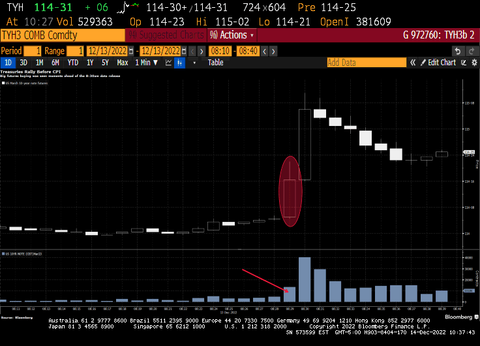The width and height of the screenshot is (480, 346).
Task: Toggle US 10YR NOTE volume legend box
Action: (x=3, y=254)
